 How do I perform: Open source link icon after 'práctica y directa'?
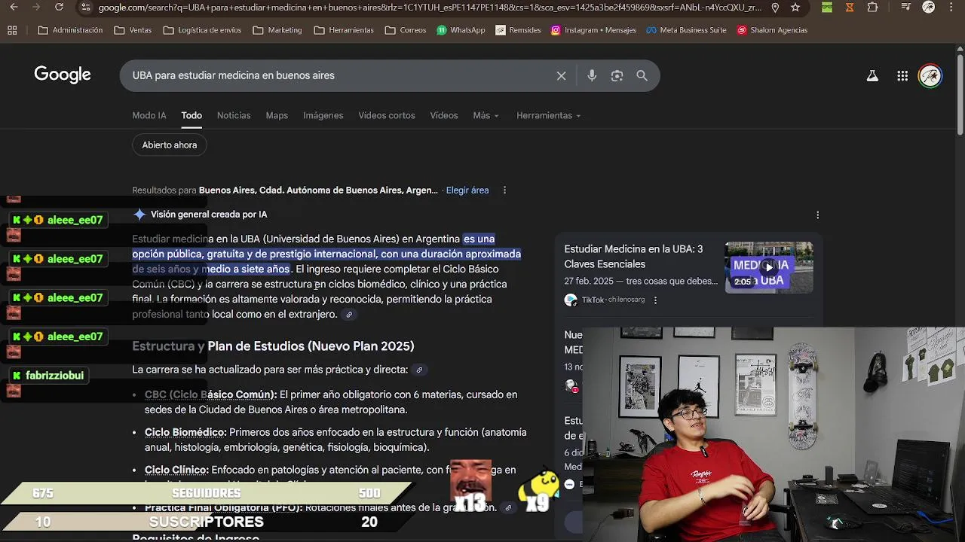coord(419,370)
